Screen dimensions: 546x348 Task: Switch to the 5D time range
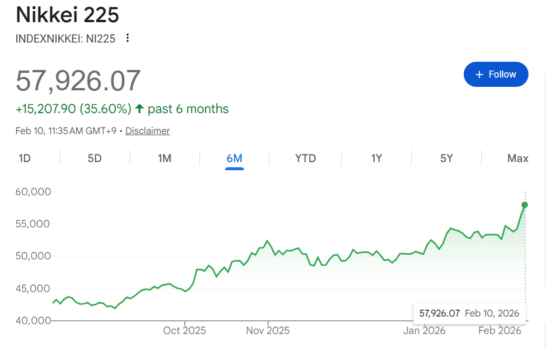pos(94,159)
